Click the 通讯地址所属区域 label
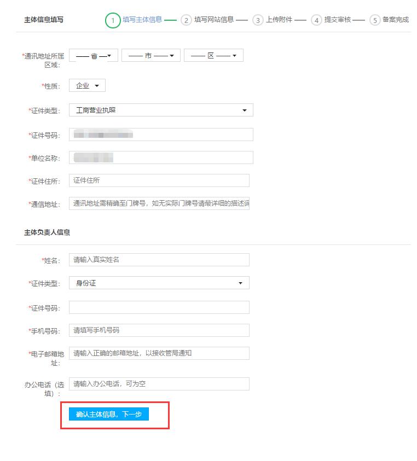 click(x=43, y=61)
